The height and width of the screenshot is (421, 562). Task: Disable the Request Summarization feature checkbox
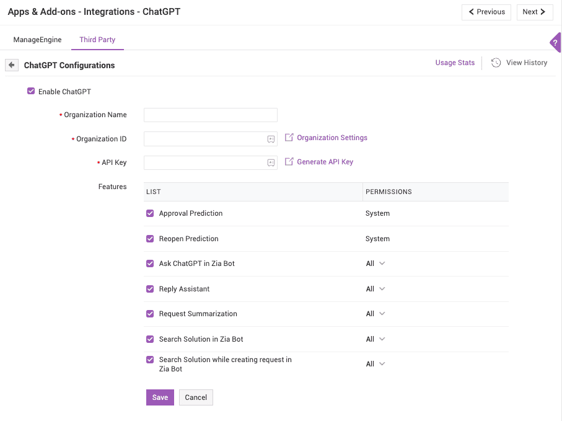pyautogui.click(x=150, y=314)
